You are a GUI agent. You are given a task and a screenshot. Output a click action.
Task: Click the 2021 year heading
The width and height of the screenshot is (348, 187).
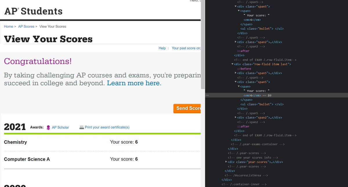click(x=15, y=127)
